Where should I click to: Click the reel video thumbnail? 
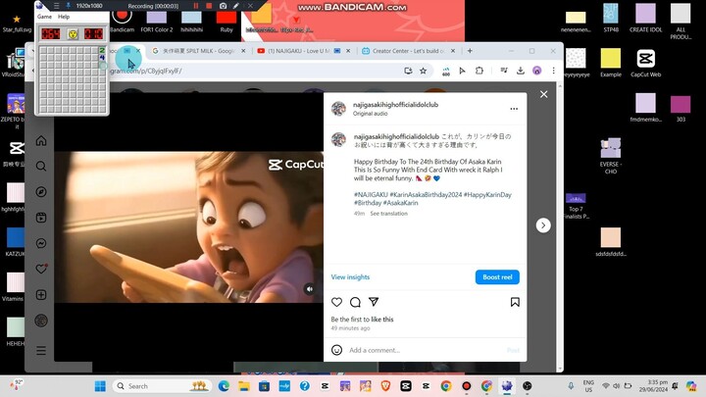click(189, 226)
